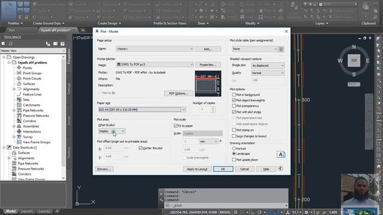Click the Point Groups tree icon
This screenshot has width=383, height=215.
[19, 73]
